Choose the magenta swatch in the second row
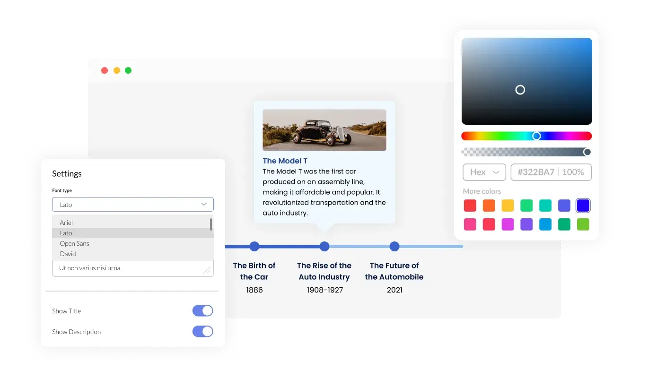 [x=508, y=224]
